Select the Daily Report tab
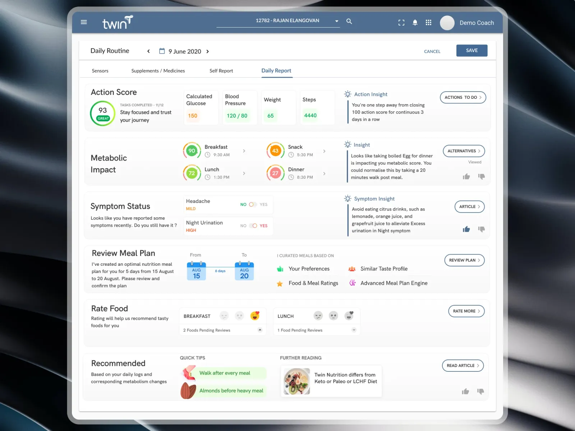 point(276,71)
